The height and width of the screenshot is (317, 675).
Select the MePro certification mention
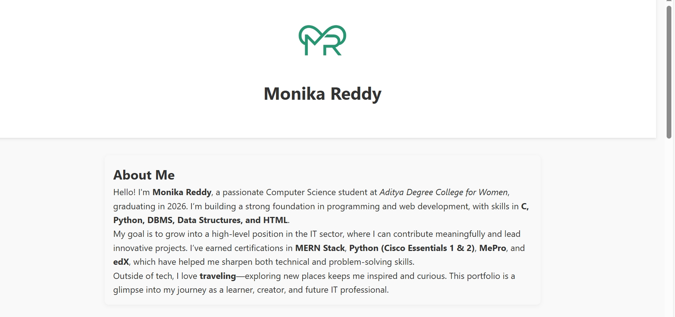(x=493, y=248)
